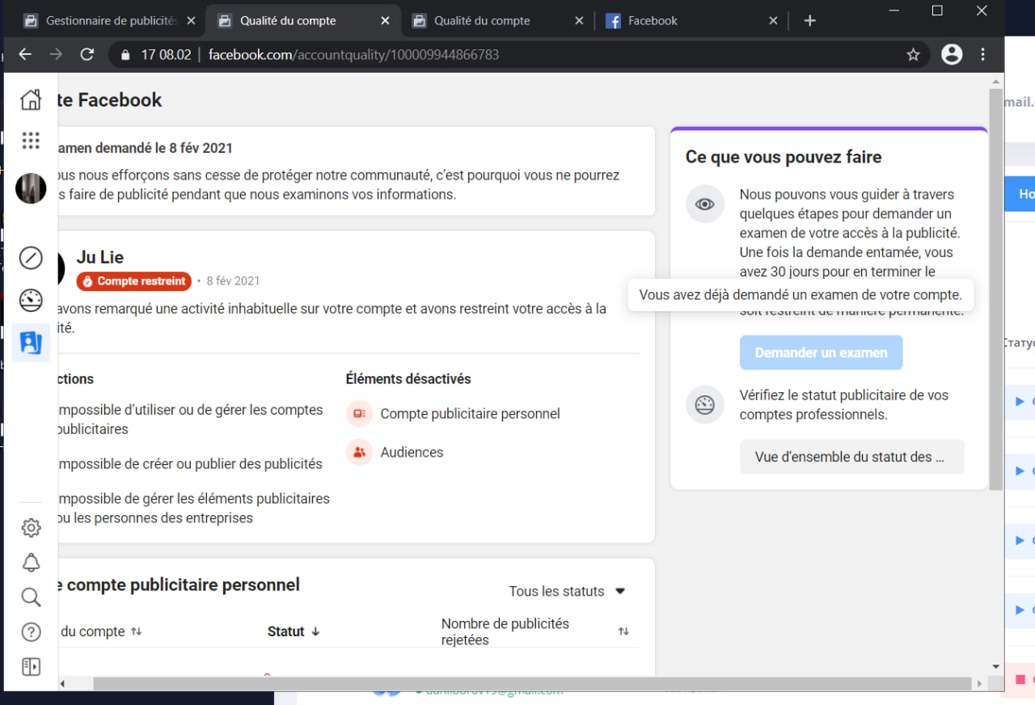Open the gauge overview icon in sidebar

(x=31, y=300)
